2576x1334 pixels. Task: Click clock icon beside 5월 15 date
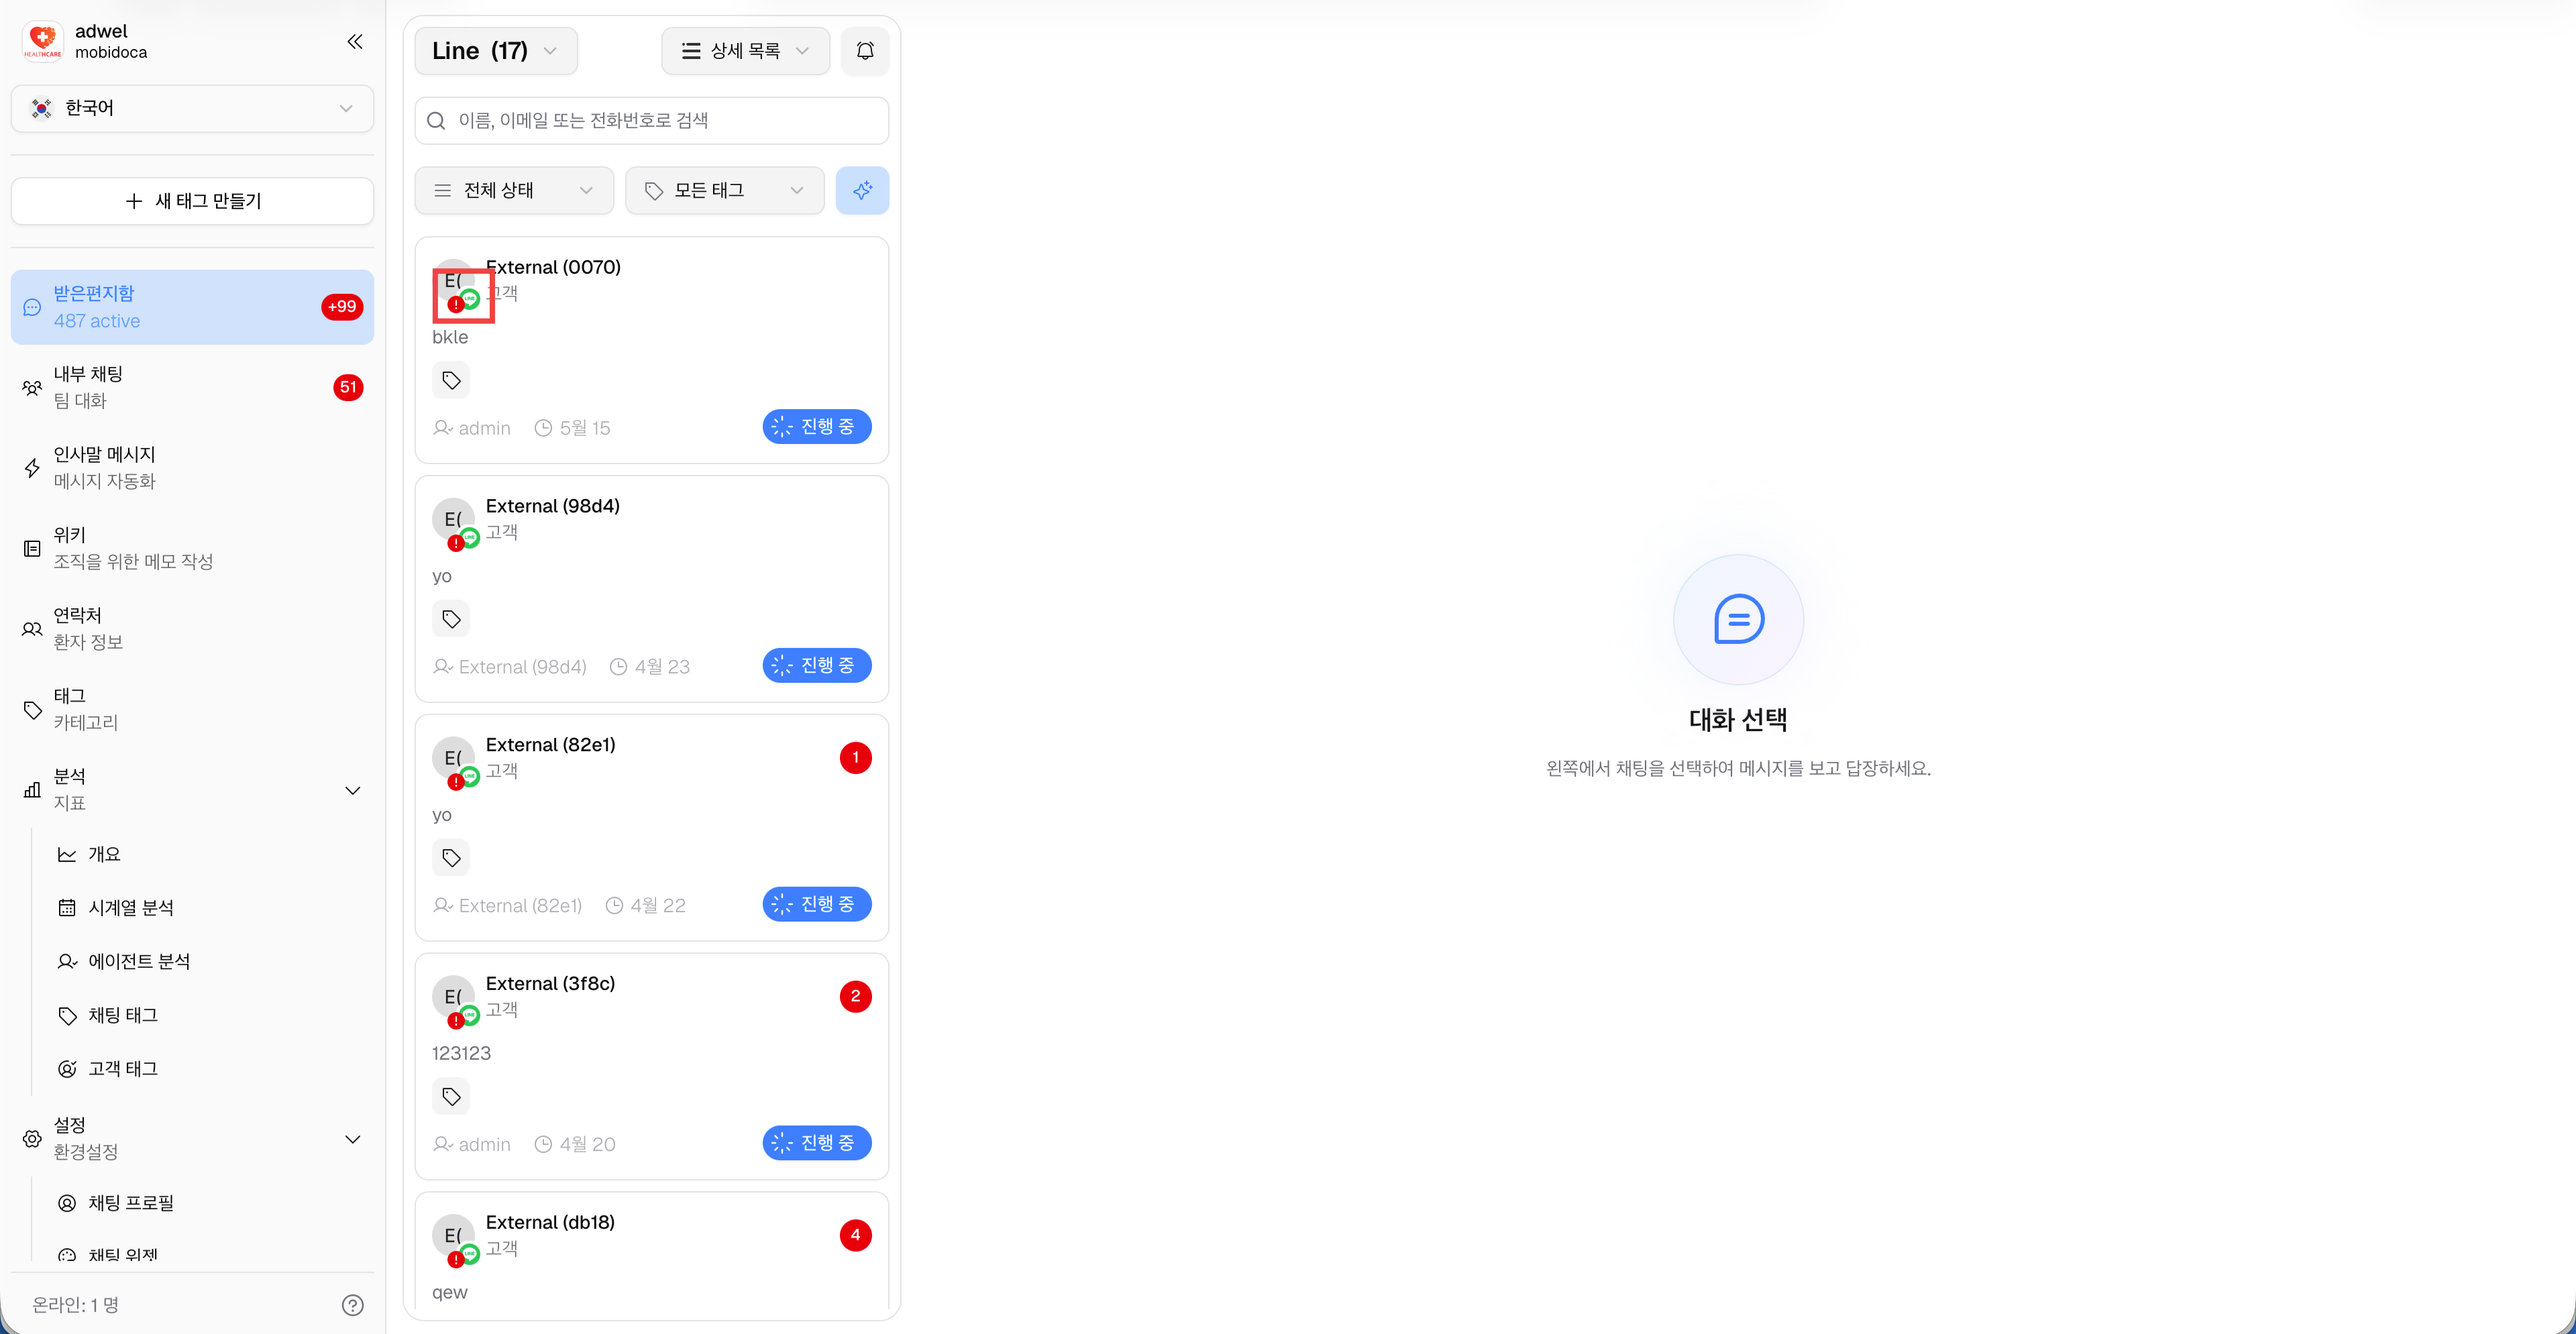point(543,428)
